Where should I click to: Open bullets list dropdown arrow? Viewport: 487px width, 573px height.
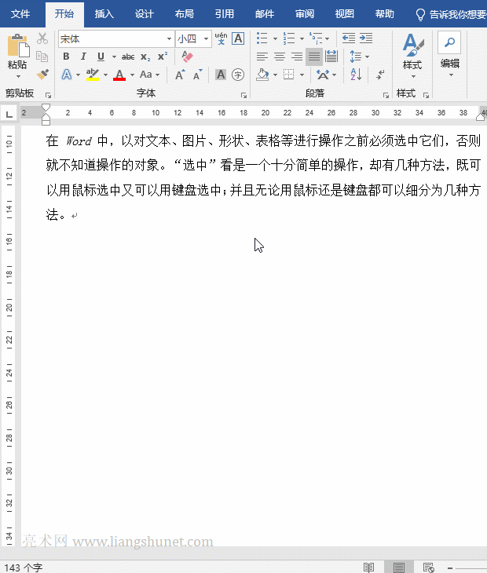[x=275, y=38]
